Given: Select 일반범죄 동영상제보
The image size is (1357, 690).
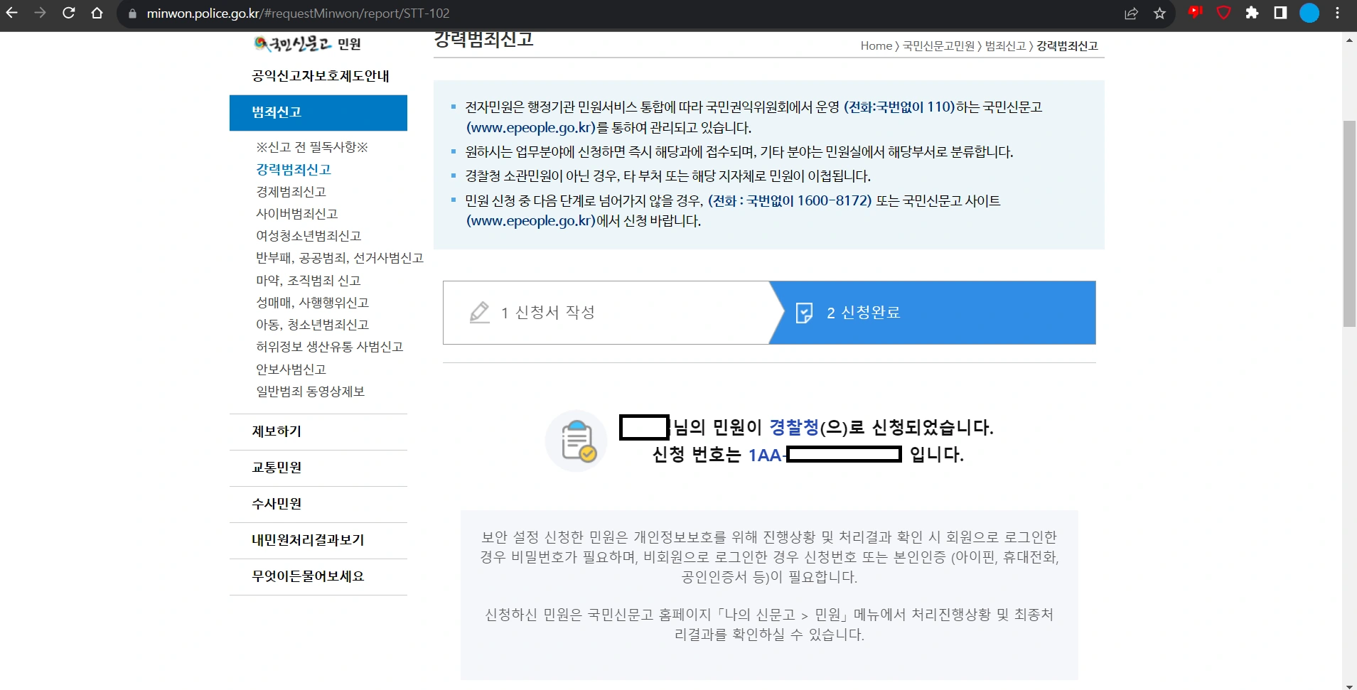Looking at the screenshot, I should [310, 392].
